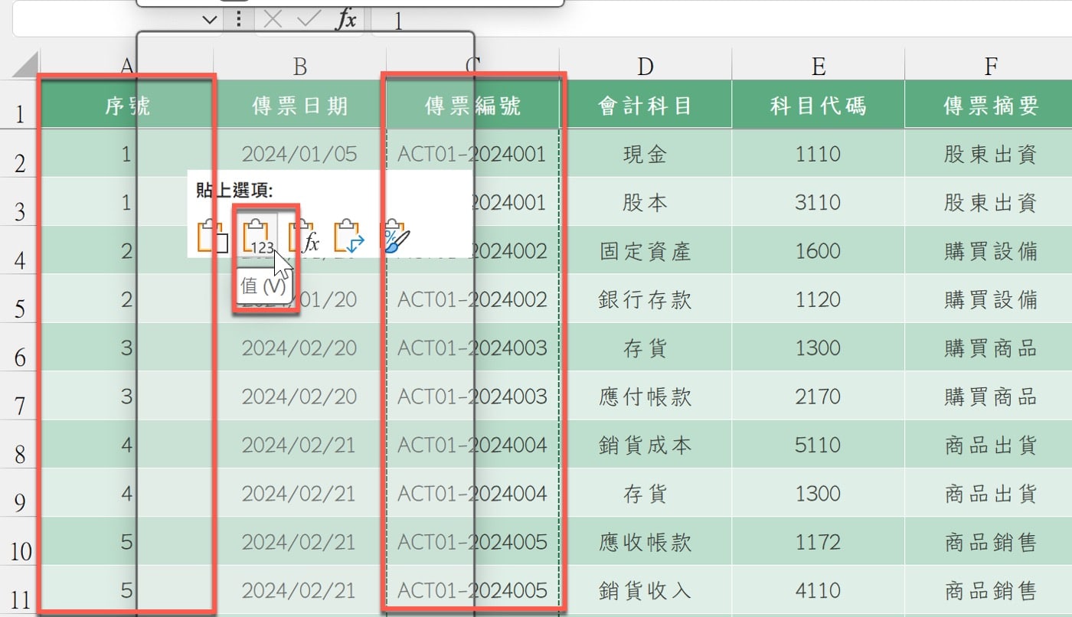
Task: Choose the Paste Transpose option
Action: [x=350, y=236]
